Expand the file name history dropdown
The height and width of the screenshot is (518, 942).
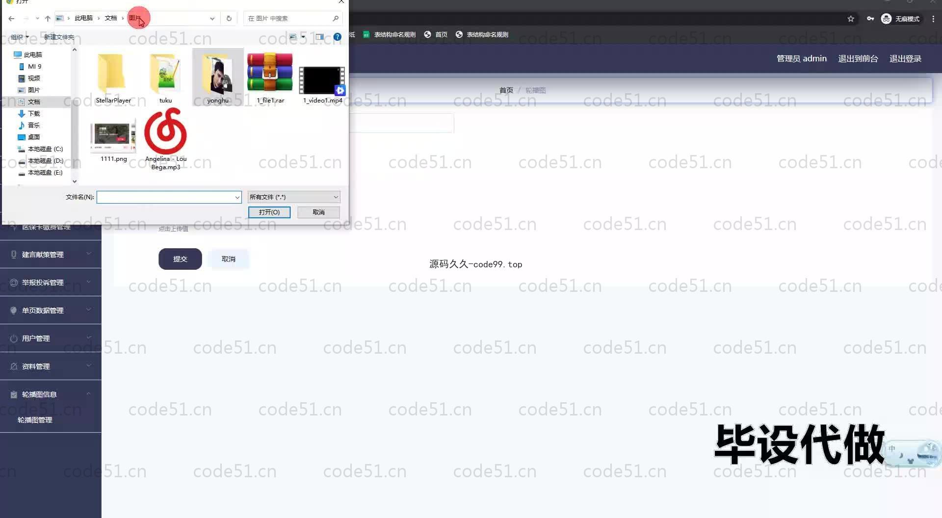click(237, 197)
